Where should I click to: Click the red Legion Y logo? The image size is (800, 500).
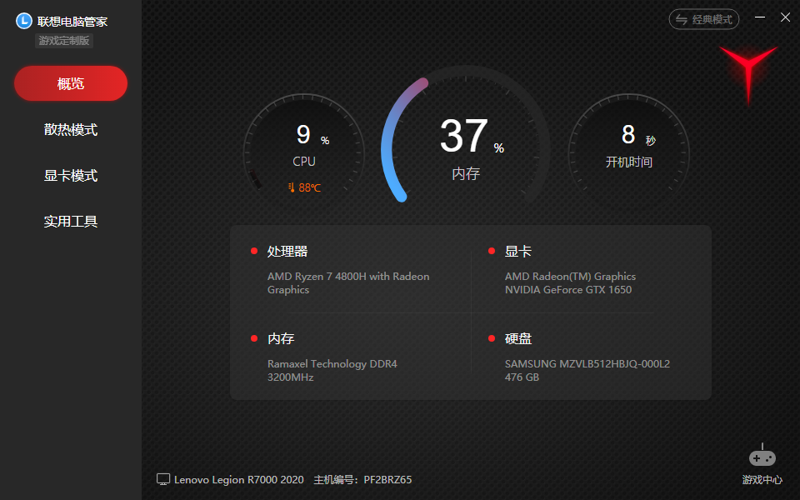click(748, 74)
